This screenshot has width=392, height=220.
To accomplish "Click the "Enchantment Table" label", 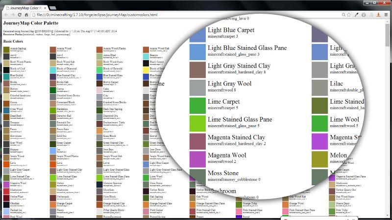I will tap(114, 123).
